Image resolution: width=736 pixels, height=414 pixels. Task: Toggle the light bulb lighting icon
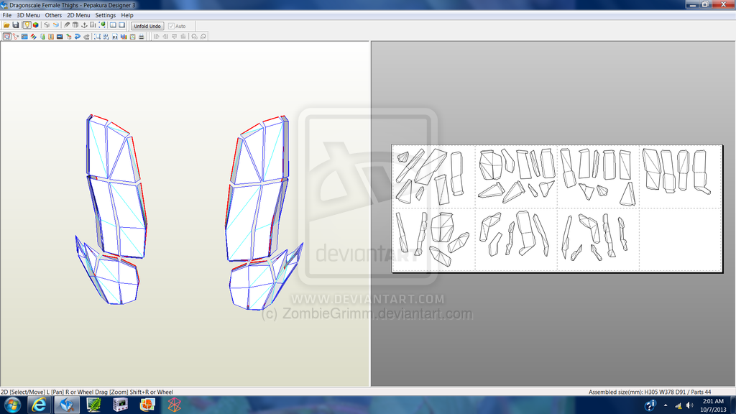tap(27, 25)
